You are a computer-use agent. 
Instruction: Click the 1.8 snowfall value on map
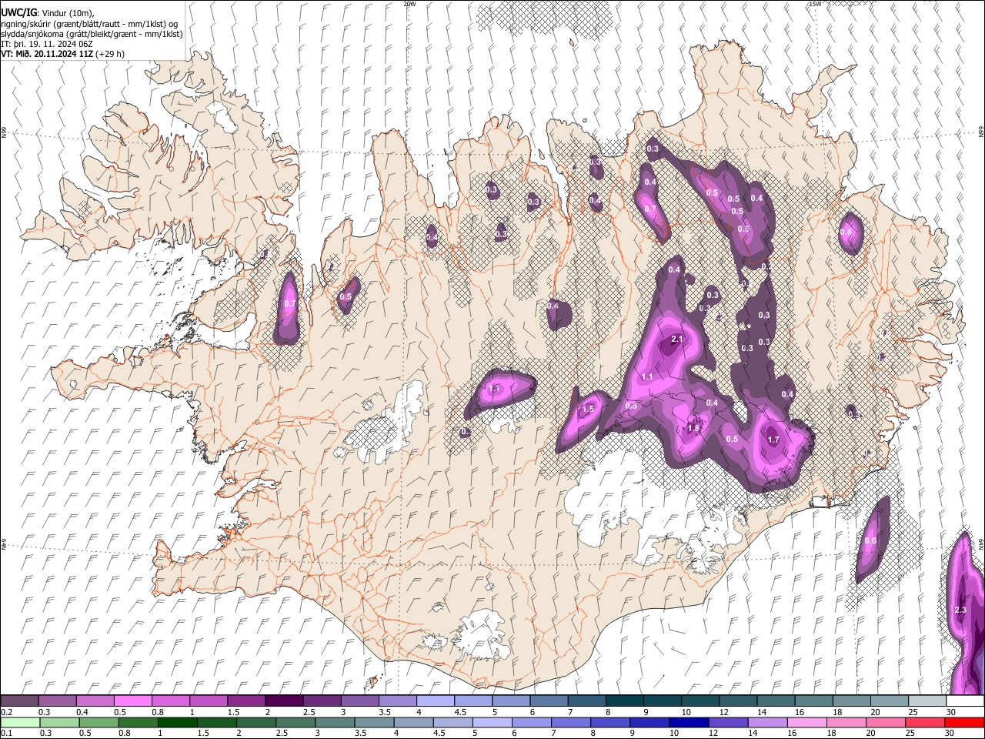click(x=693, y=429)
